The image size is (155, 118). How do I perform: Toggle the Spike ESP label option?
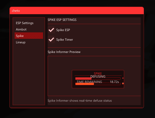point(63,30)
